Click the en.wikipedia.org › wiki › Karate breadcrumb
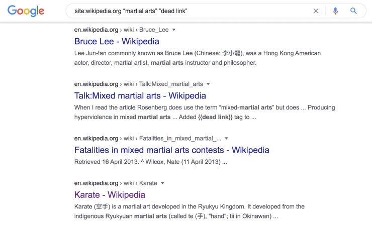This screenshot has width=372, height=226. point(116,183)
